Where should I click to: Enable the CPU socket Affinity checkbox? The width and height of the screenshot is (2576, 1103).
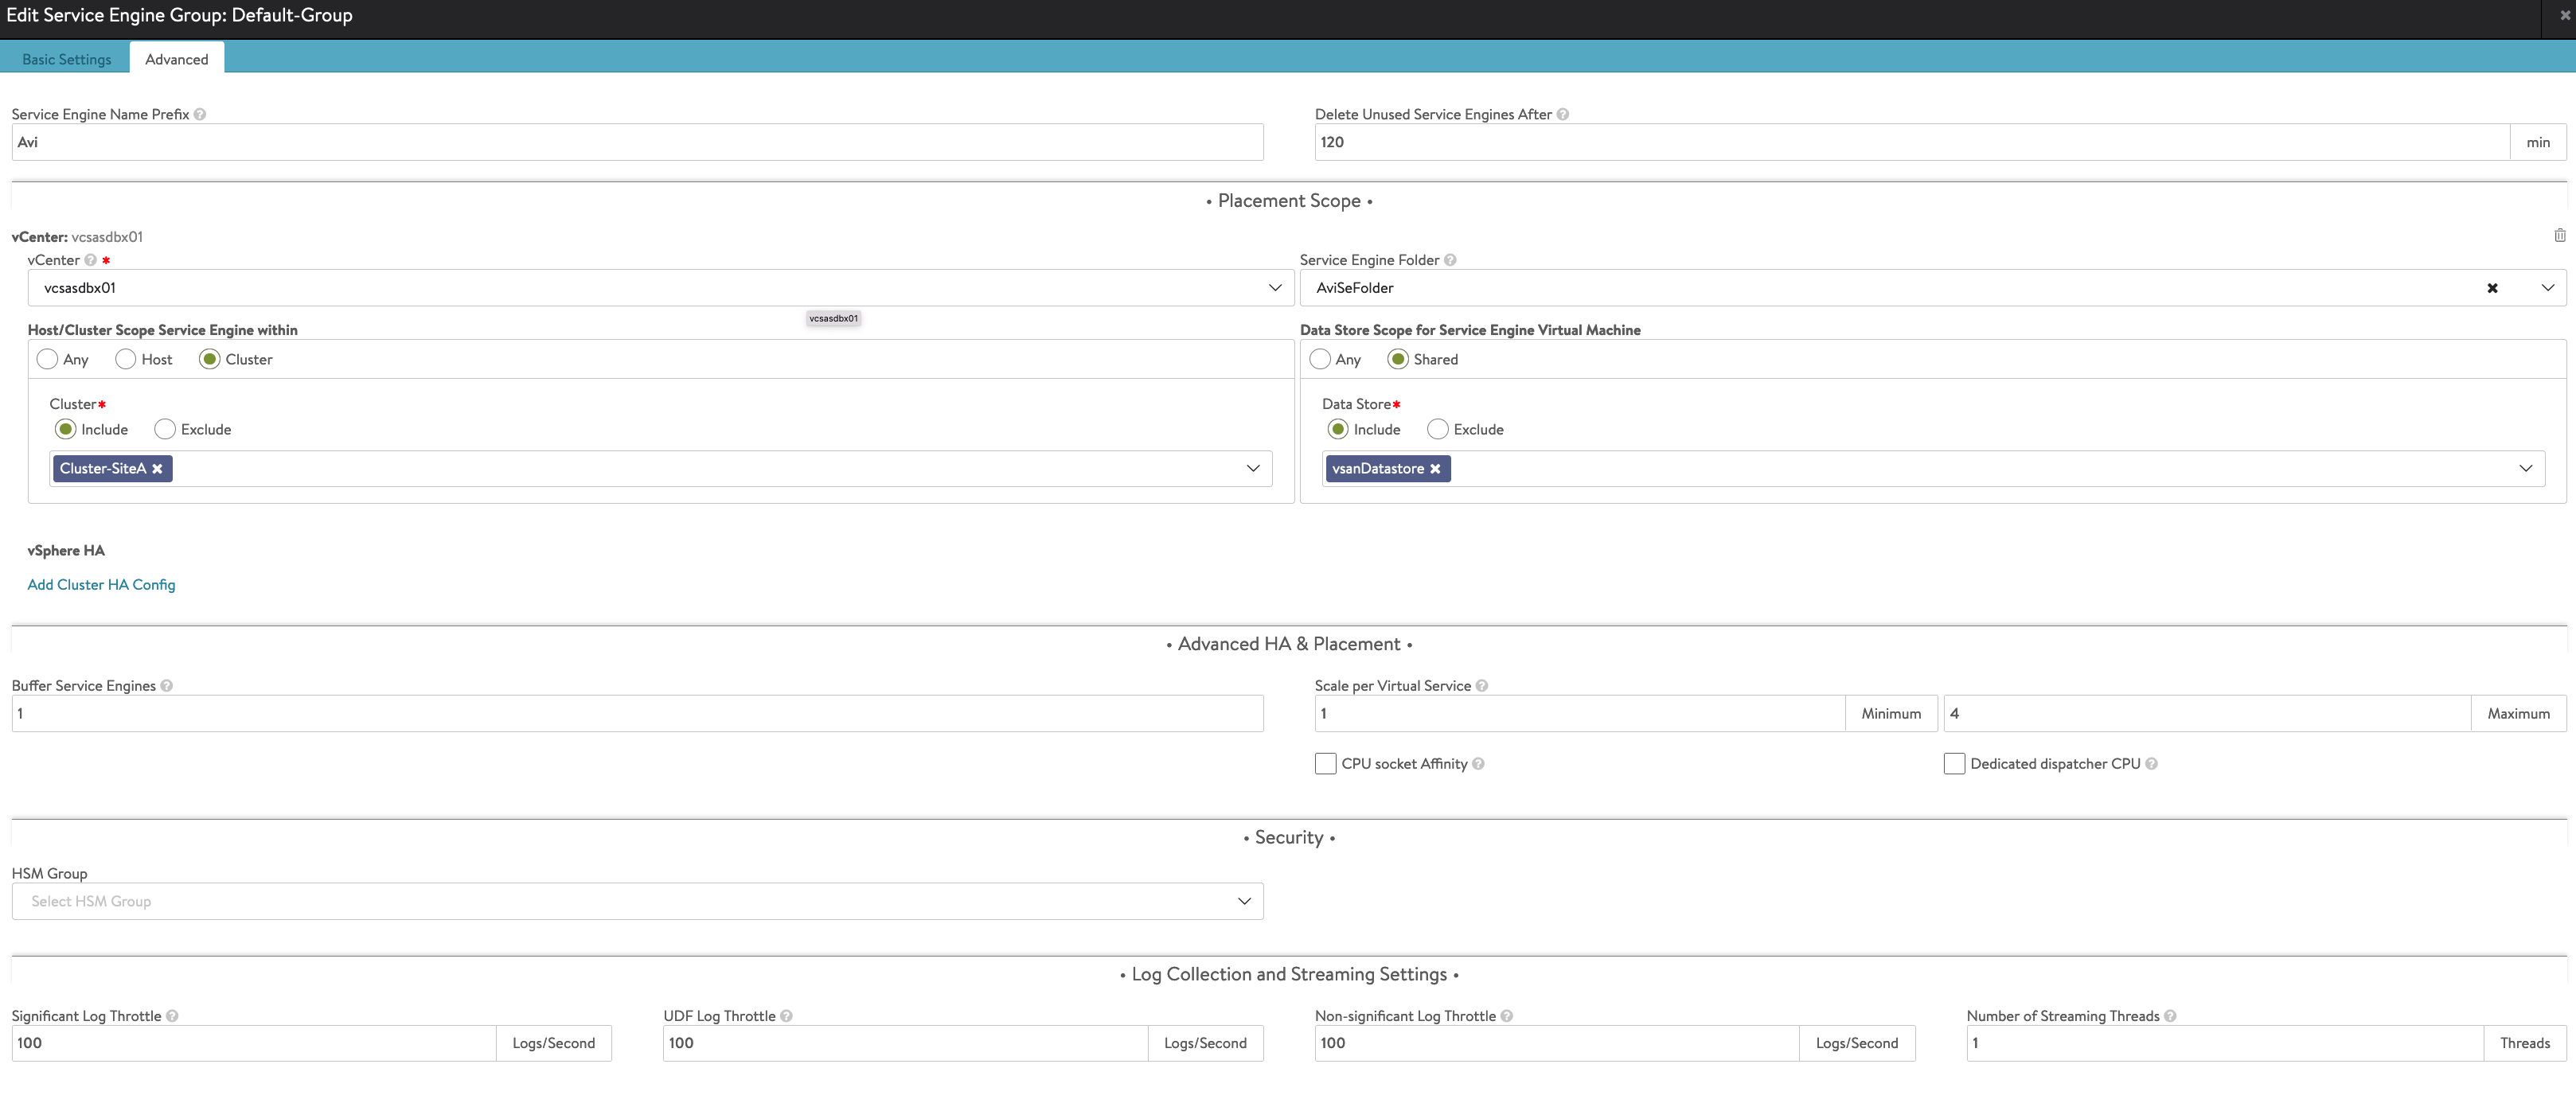(1325, 764)
